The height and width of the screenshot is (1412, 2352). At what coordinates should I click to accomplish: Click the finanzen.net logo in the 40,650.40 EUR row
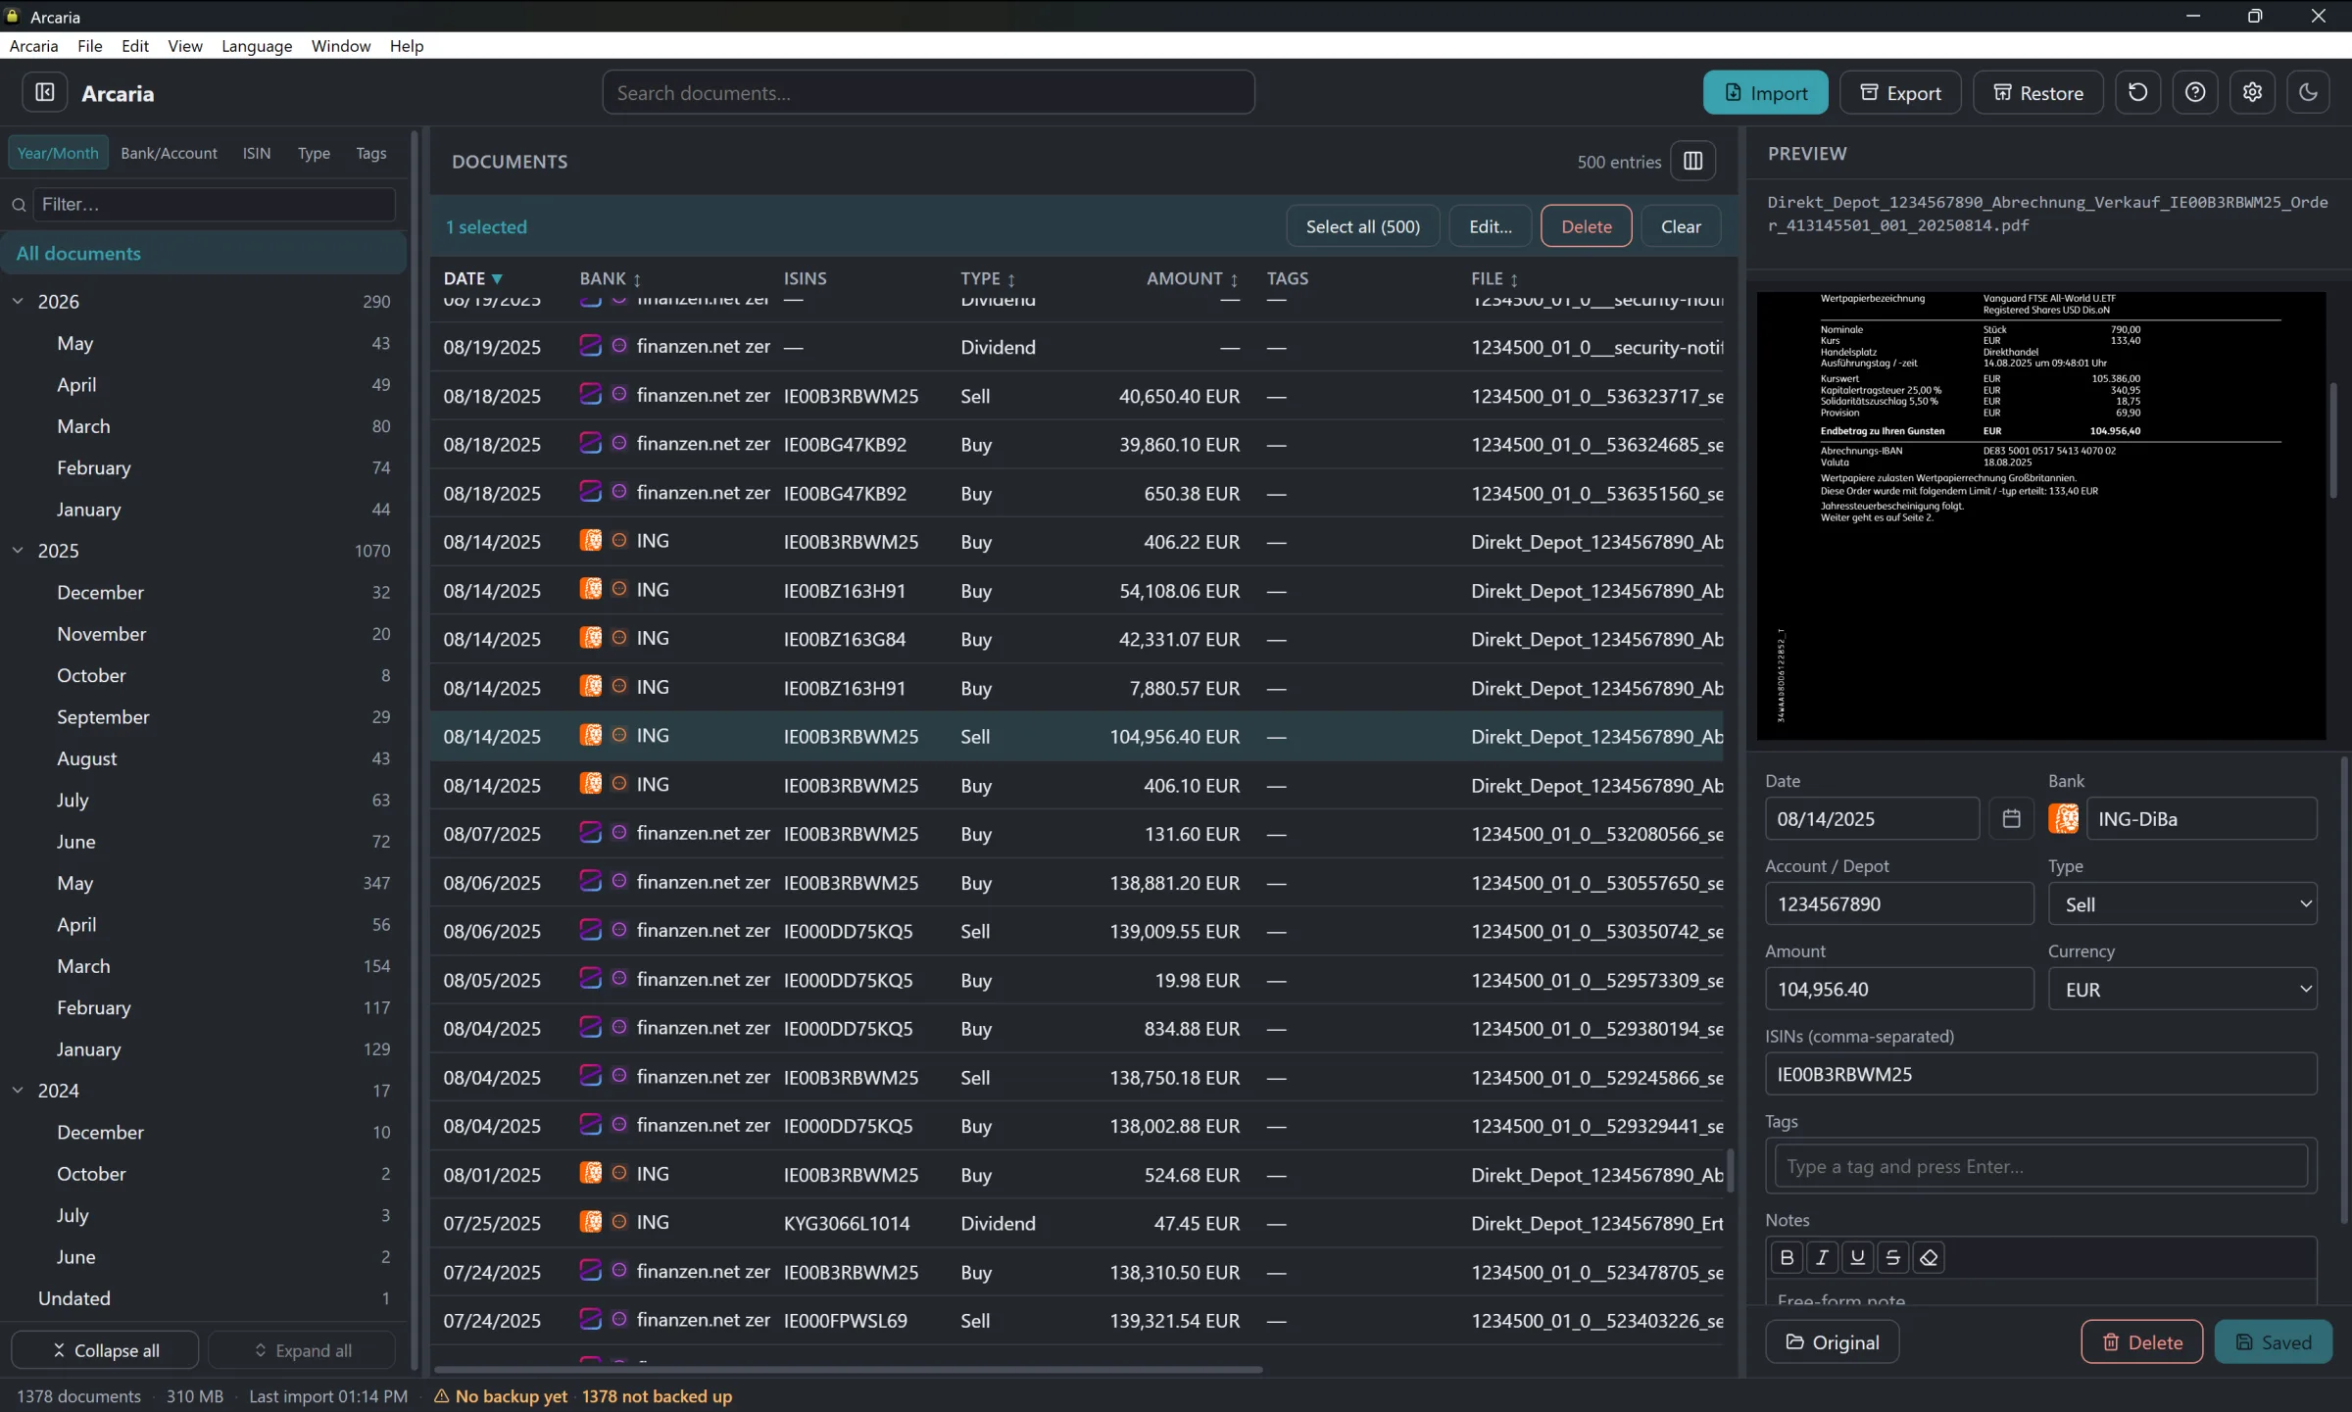[590, 395]
